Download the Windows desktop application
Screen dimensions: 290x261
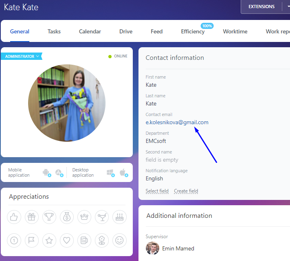click(x=110, y=173)
